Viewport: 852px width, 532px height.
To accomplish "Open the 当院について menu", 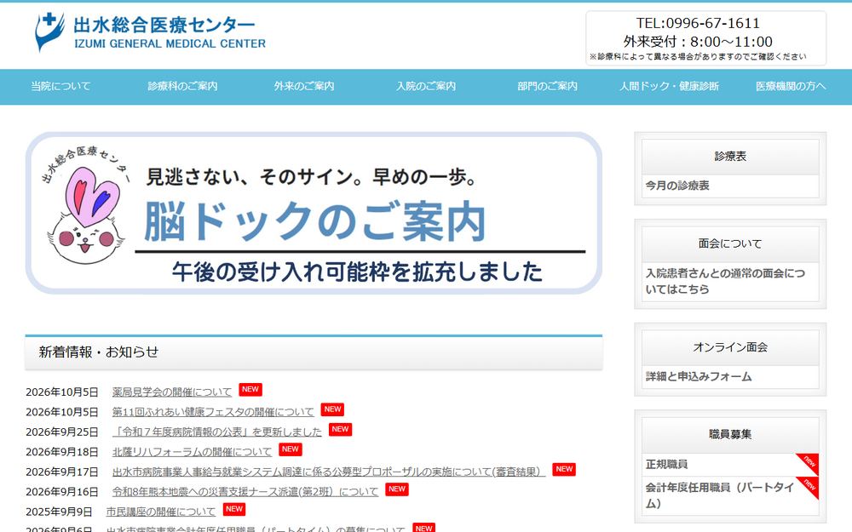I will pyautogui.click(x=60, y=86).
